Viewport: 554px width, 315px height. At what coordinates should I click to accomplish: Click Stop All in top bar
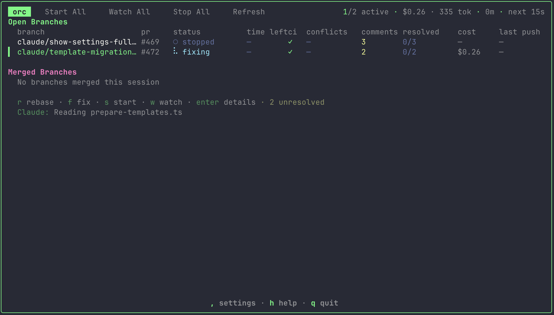(191, 12)
